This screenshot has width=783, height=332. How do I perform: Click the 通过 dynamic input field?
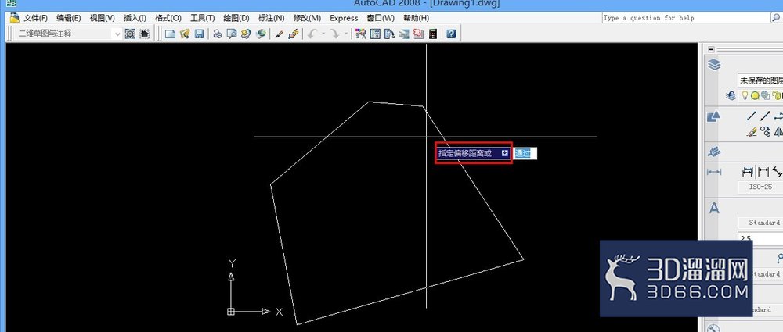click(x=525, y=153)
